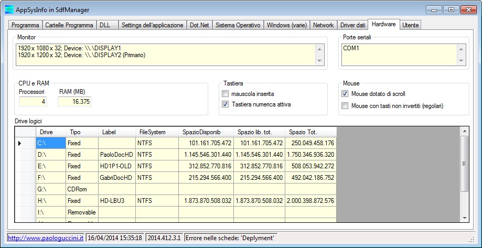The width and height of the screenshot is (482, 248).
Task: Switch to the Driver dati tab
Action: pyautogui.click(x=353, y=25)
